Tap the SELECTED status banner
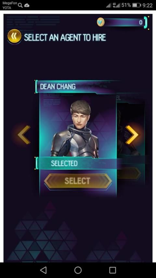This screenshot has height=278, width=156. click(76, 163)
